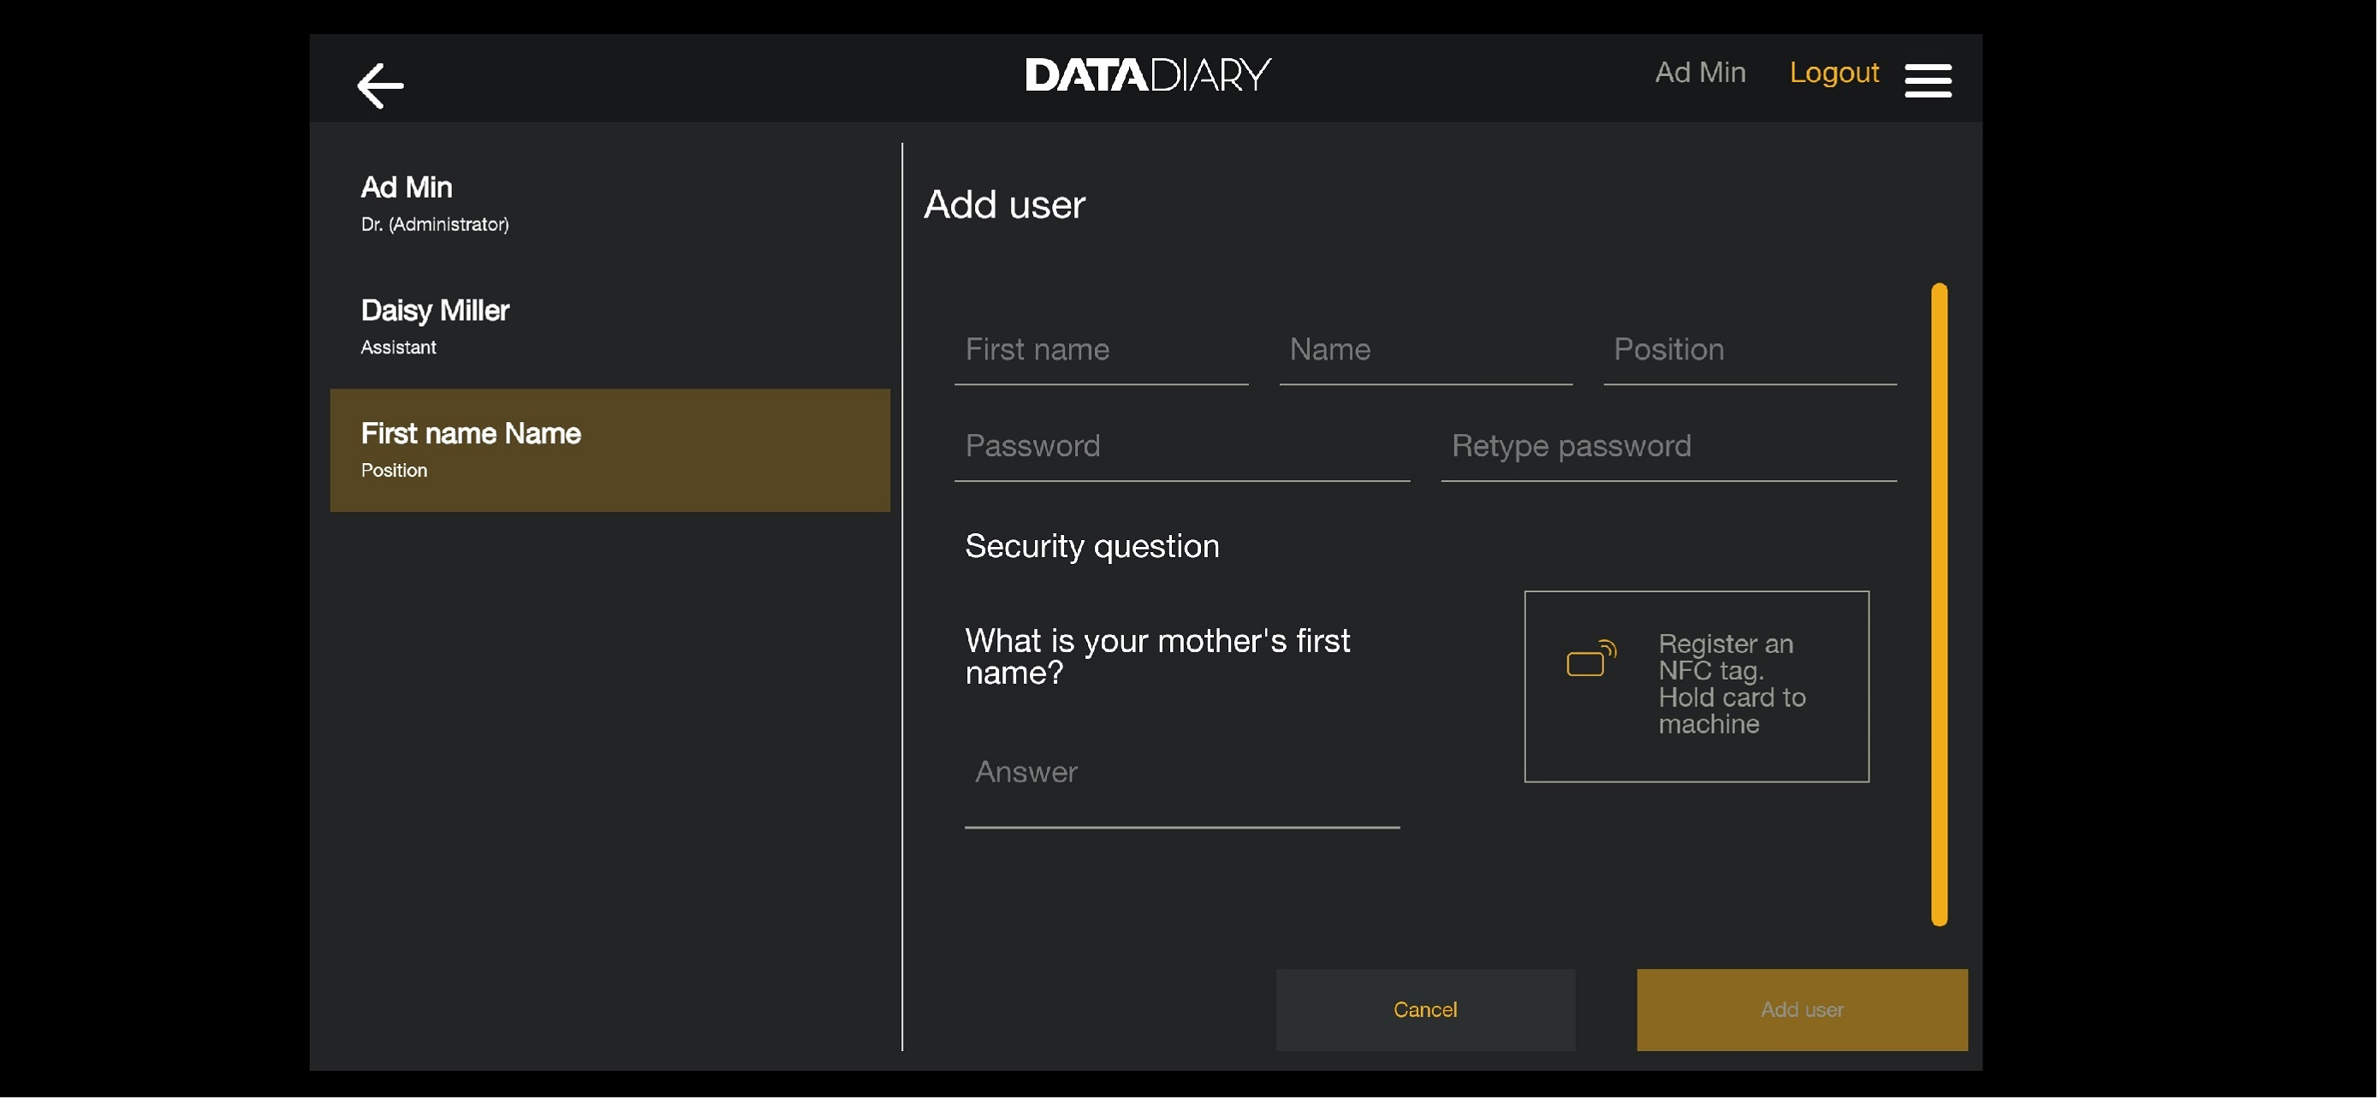
Task: Select Daisy Miller in the user list
Action: click(x=610, y=327)
